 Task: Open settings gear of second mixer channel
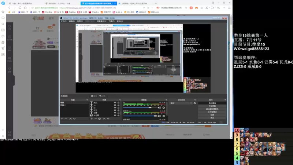[x=164, y=116]
